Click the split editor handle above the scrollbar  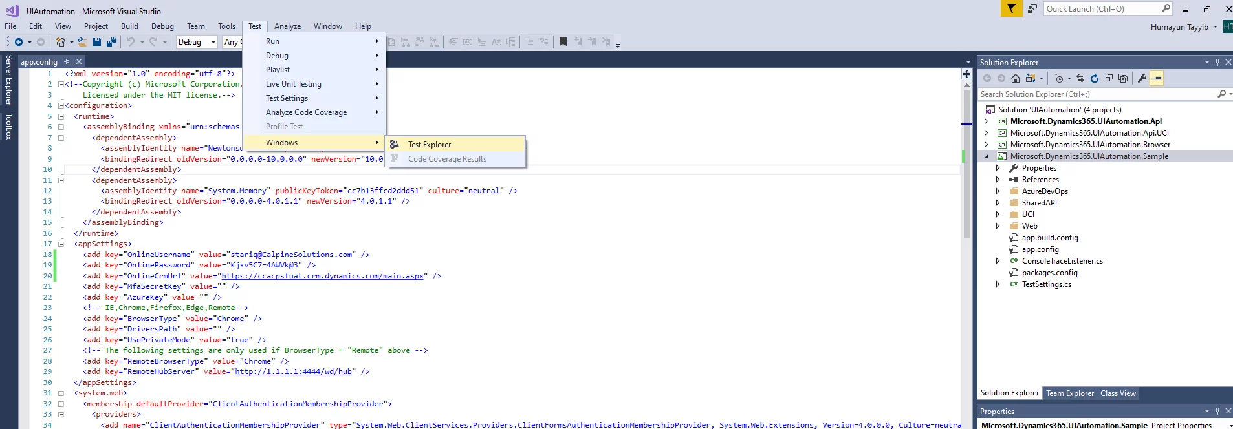[x=966, y=74]
